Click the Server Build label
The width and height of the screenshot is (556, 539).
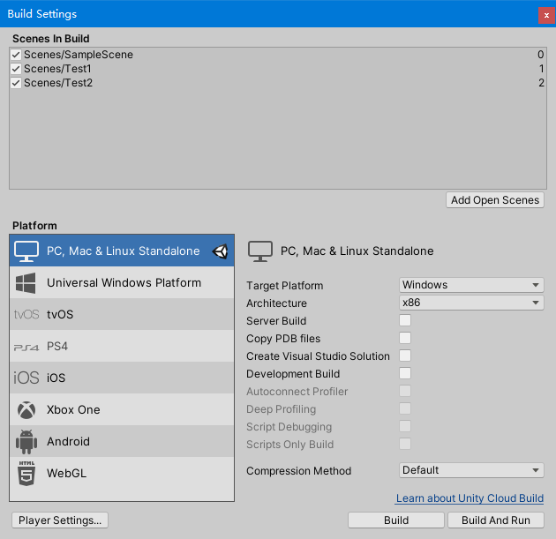tap(276, 321)
